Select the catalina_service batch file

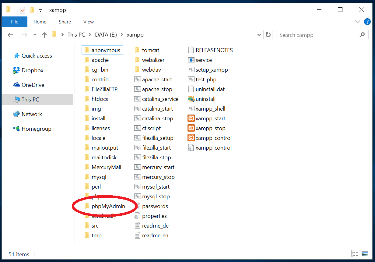coord(156,99)
